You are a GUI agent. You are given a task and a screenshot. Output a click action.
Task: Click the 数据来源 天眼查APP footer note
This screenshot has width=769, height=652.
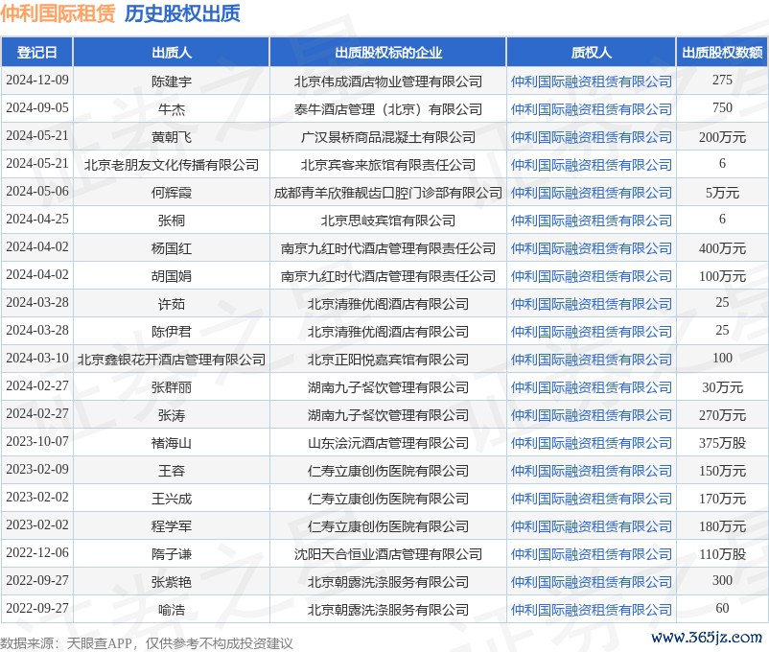click(146, 643)
